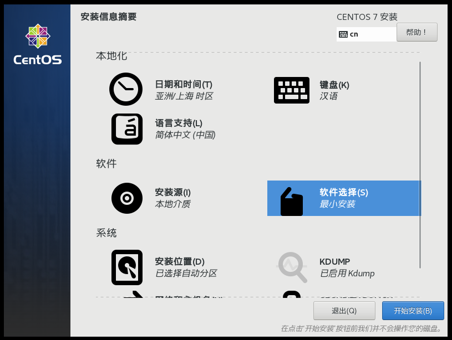Click 简体中文 (中国) status text

pyautogui.click(x=185, y=135)
